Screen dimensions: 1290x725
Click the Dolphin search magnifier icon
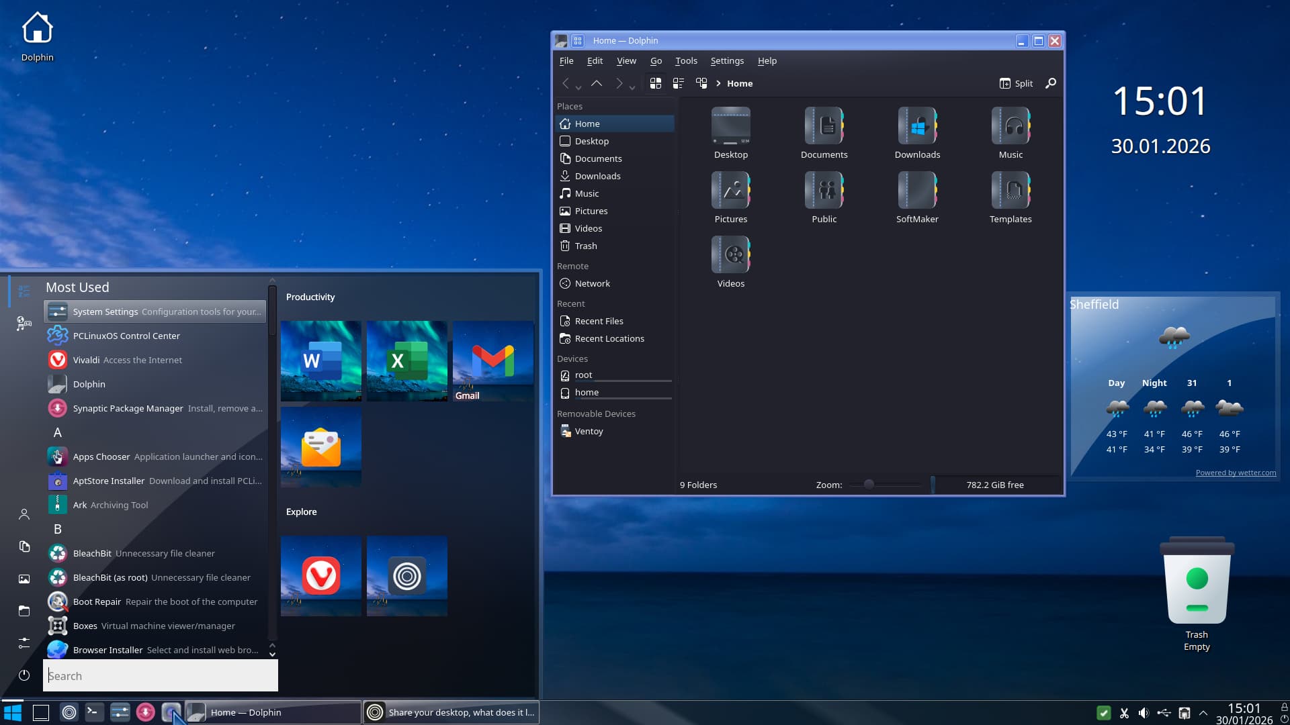tap(1051, 83)
